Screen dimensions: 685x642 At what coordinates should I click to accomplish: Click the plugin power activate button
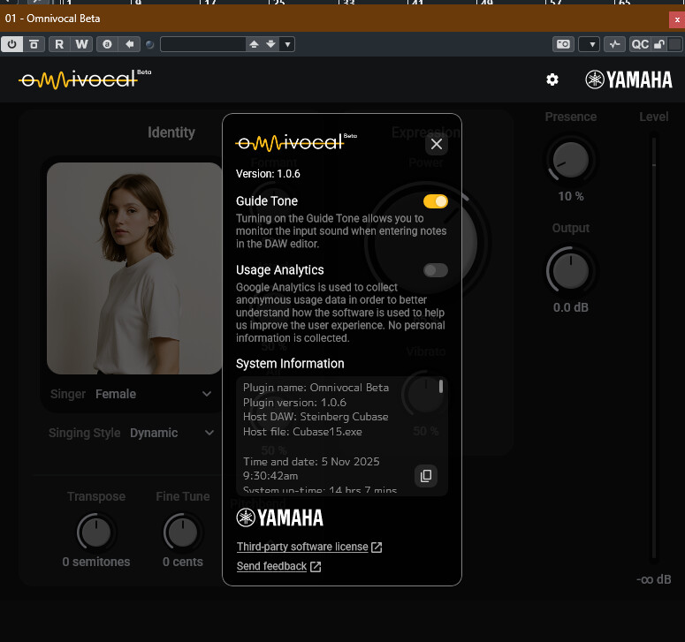click(12, 44)
